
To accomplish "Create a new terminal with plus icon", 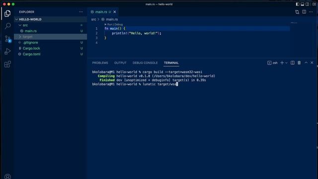I will point(282,63).
